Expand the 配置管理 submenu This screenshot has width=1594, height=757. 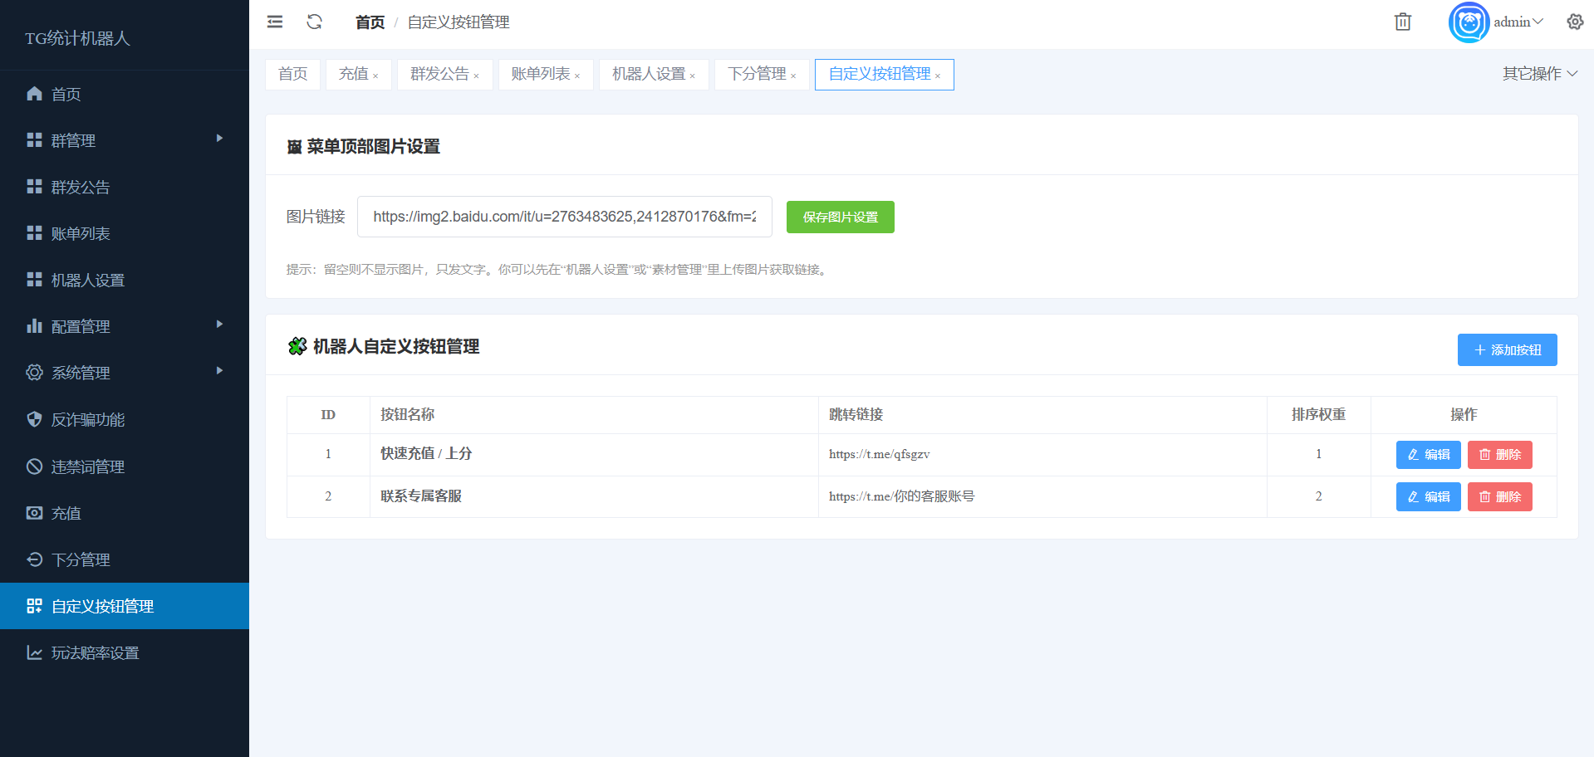pyautogui.click(x=125, y=326)
